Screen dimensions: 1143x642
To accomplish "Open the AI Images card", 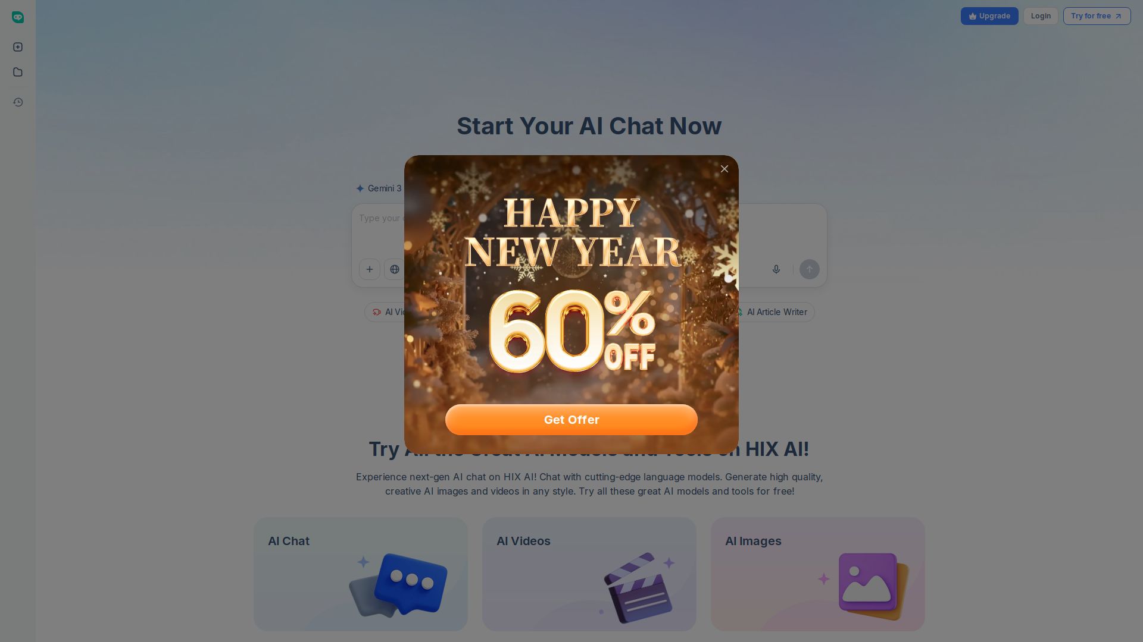I will click(x=818, y=574).
